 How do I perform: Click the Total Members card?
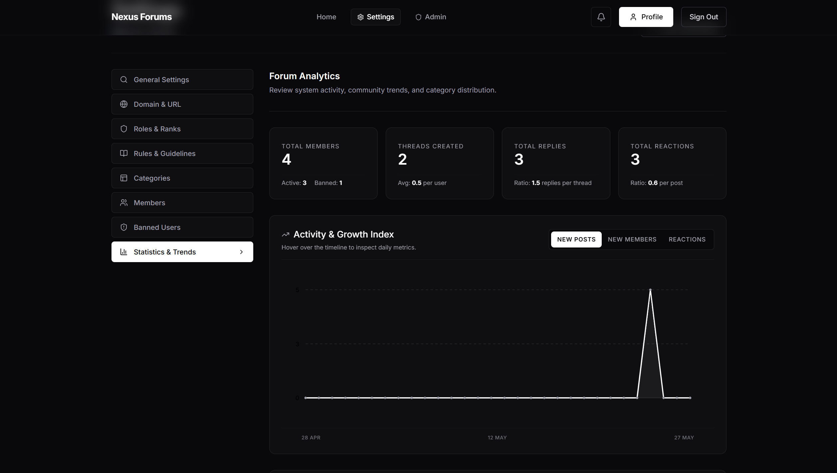point(323,163)
